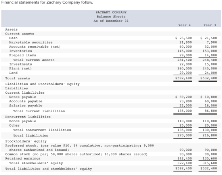This screenshot has width=222, height=175.
Task: Click Total current assets Year 3 value 248,400
Action: point(210,60)
